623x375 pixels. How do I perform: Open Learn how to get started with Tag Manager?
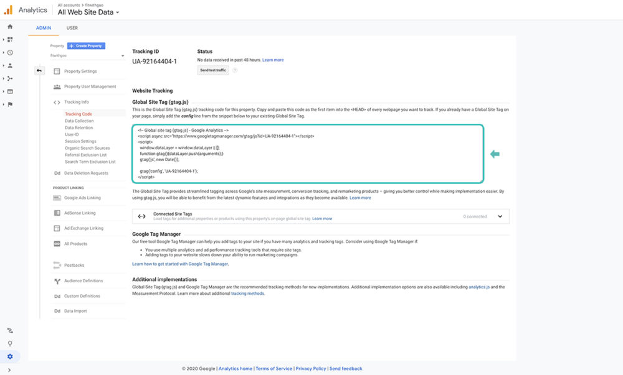click(x=180, y=264)
